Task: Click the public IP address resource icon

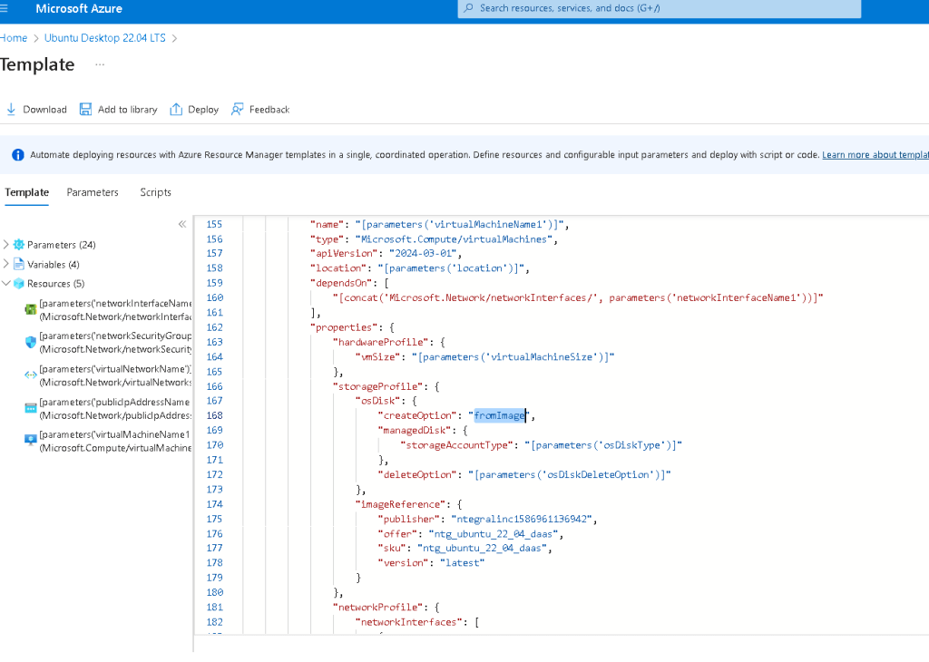Action: coord(30,408)
